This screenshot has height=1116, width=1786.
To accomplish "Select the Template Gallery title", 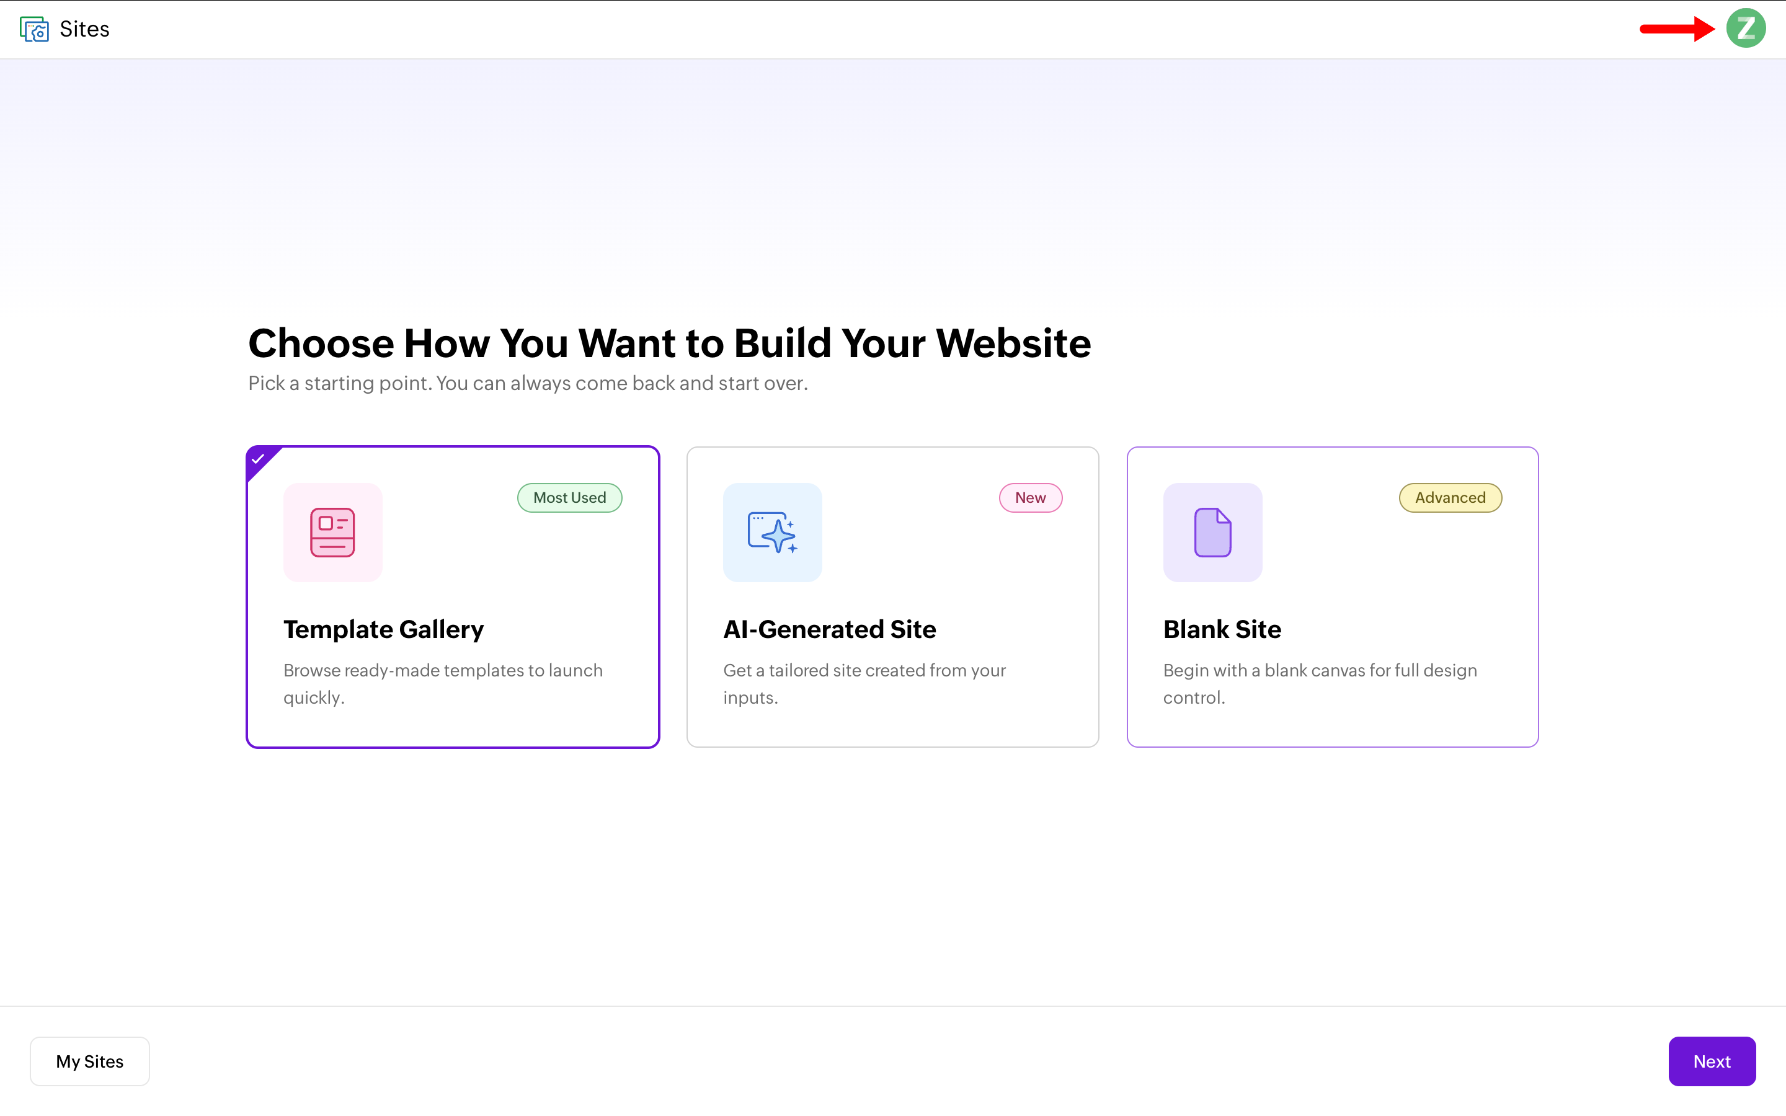I will (x=384, y=629).
